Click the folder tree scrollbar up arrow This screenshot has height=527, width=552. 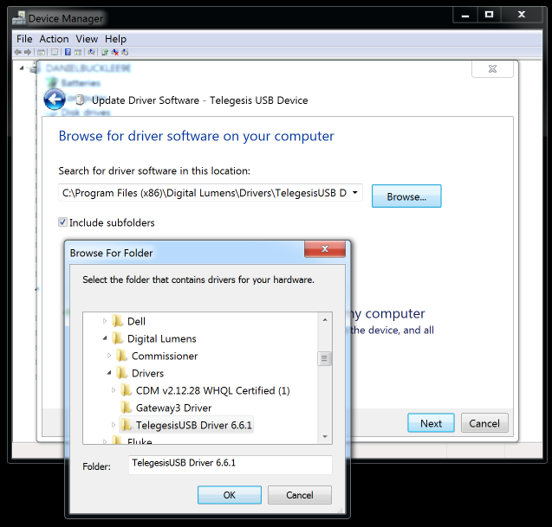pos(325,319)
